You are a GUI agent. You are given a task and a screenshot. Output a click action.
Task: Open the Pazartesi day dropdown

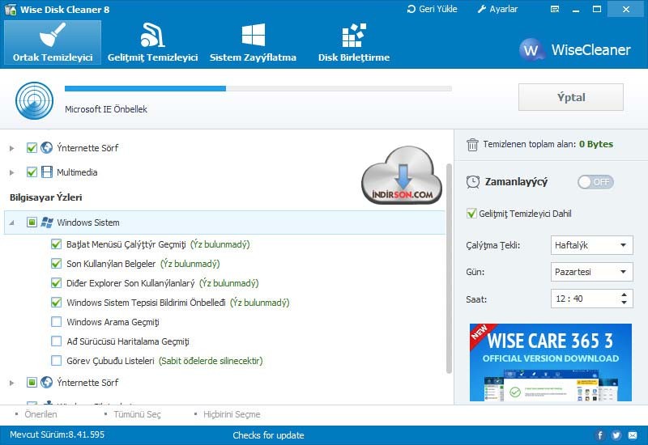click(x=591, y=272)
